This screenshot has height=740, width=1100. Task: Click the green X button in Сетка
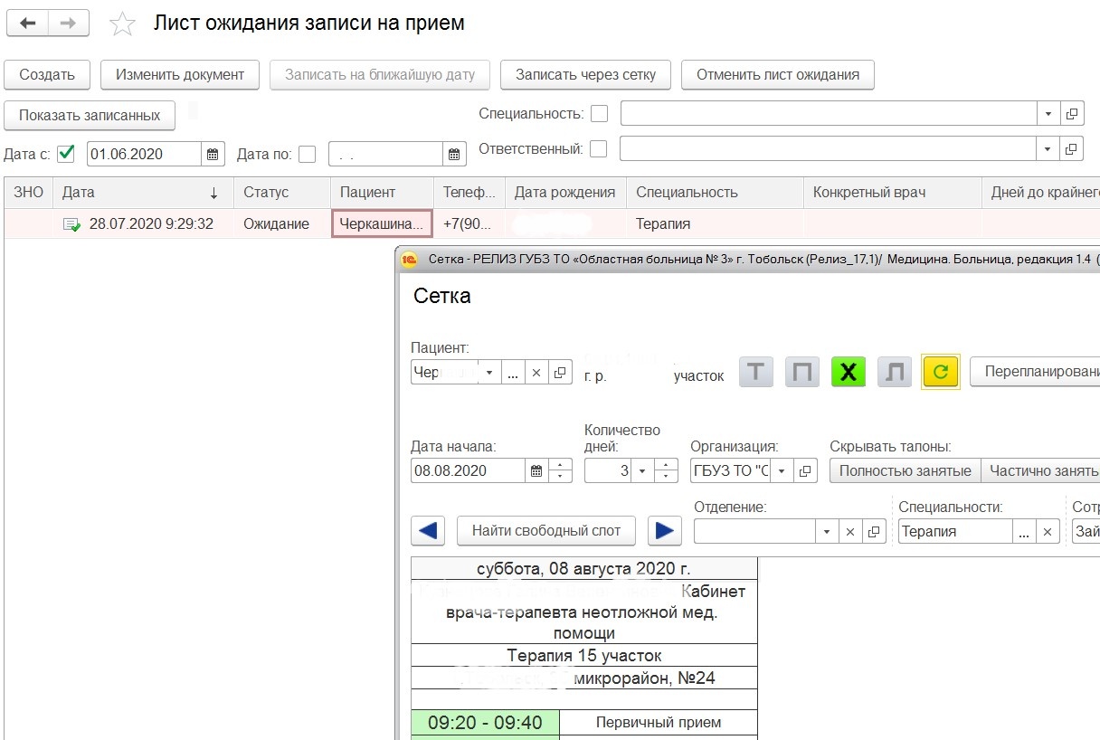tap(849, 372)
